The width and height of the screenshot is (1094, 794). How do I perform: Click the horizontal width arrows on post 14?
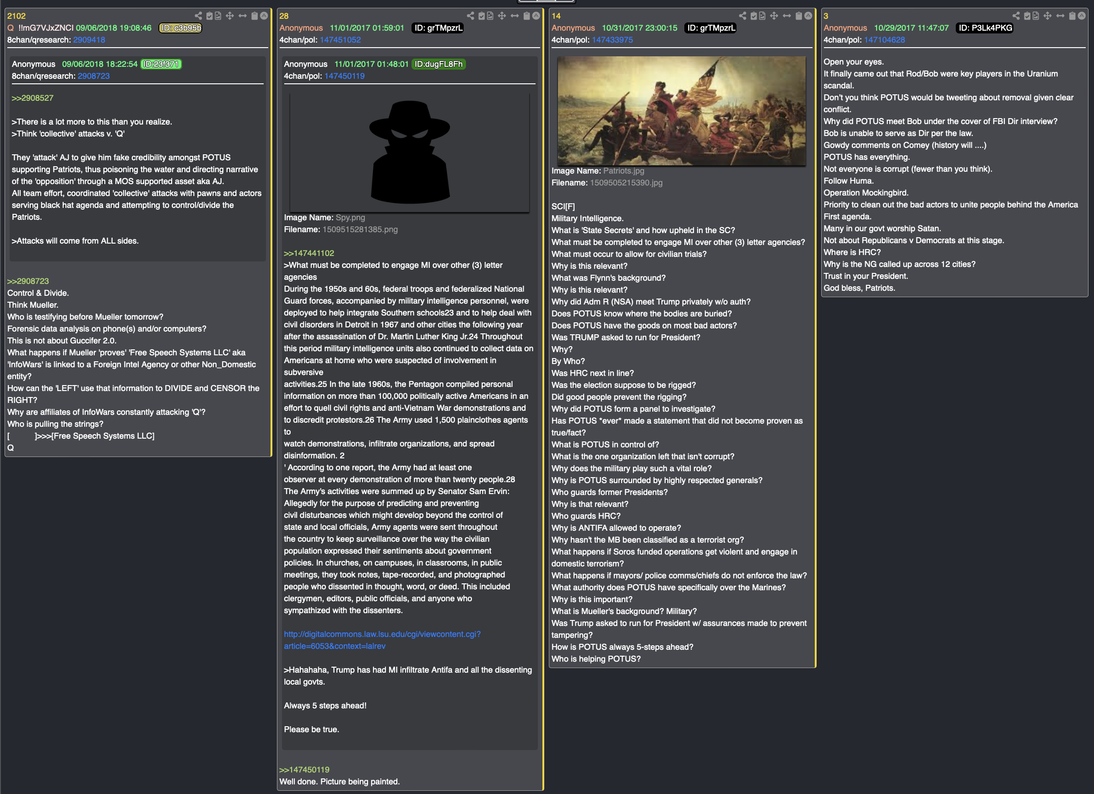click(787, 16)
